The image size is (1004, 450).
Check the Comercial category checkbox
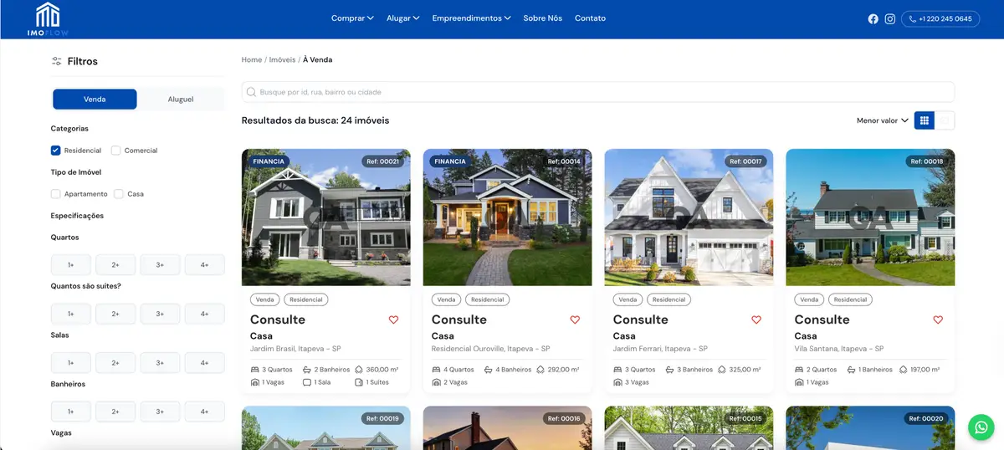coord(116,151)
